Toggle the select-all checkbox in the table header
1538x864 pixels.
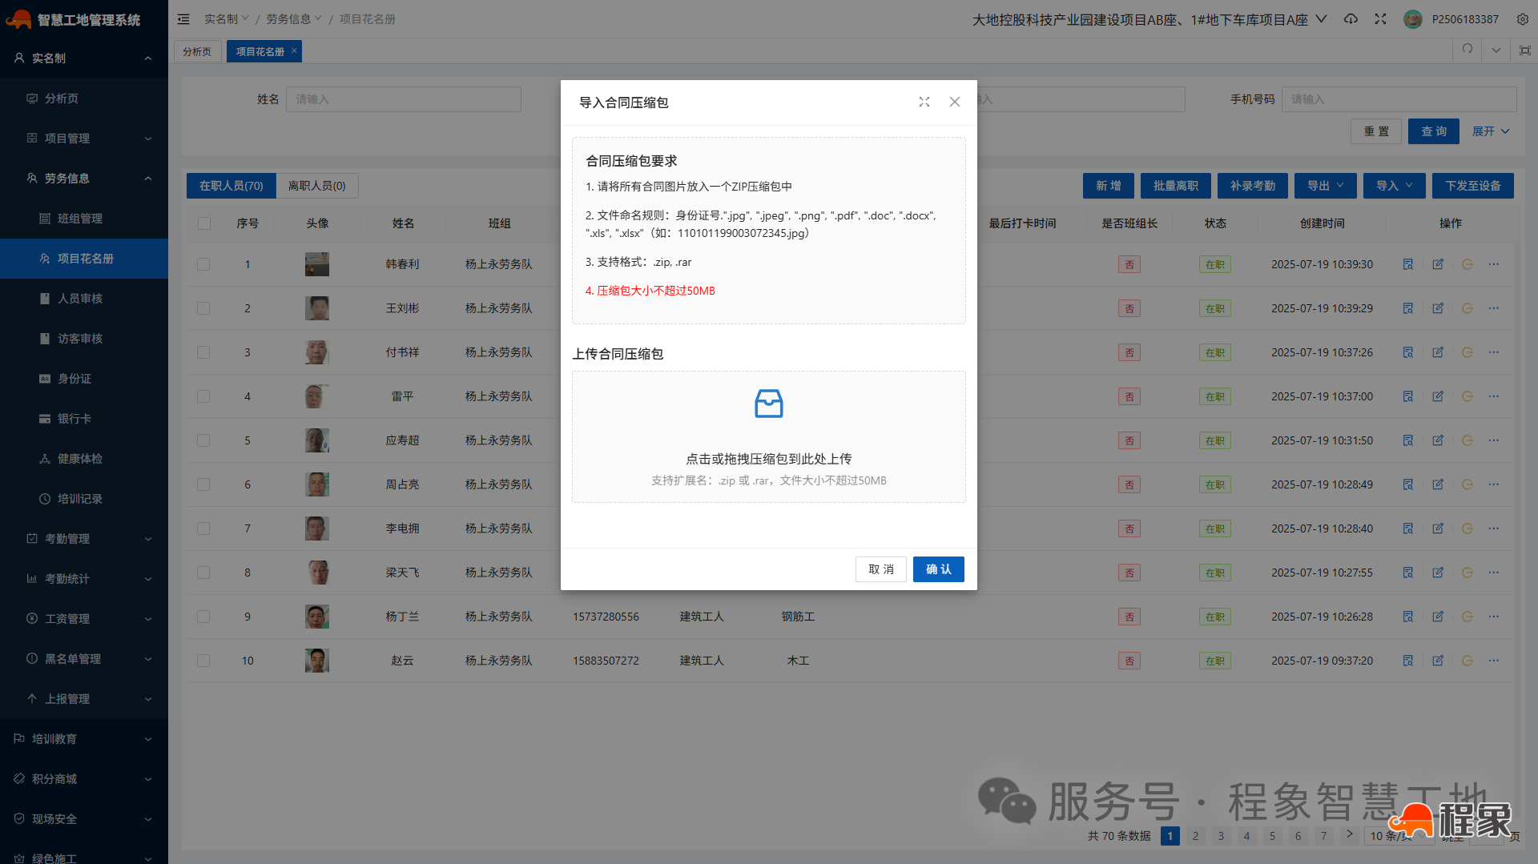[x=203, y=223]
